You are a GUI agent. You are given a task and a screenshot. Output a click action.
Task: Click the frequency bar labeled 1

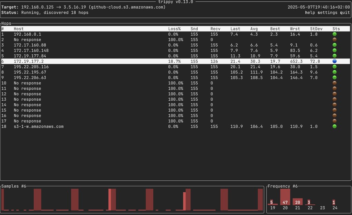pos(334,202)
